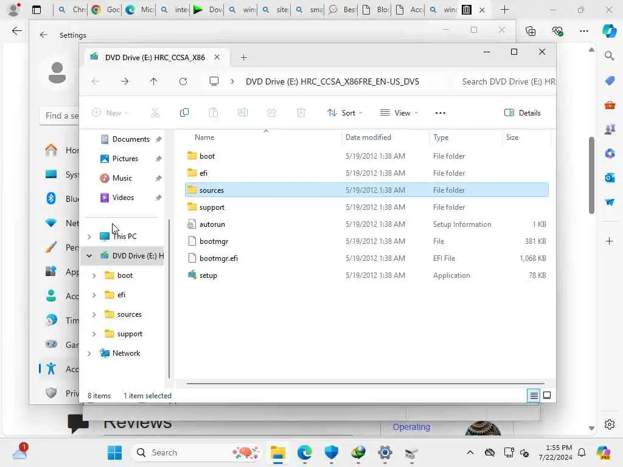
Task: Open the View dropdown in Explorer toolbar
Action: click(x=399, y=113)
